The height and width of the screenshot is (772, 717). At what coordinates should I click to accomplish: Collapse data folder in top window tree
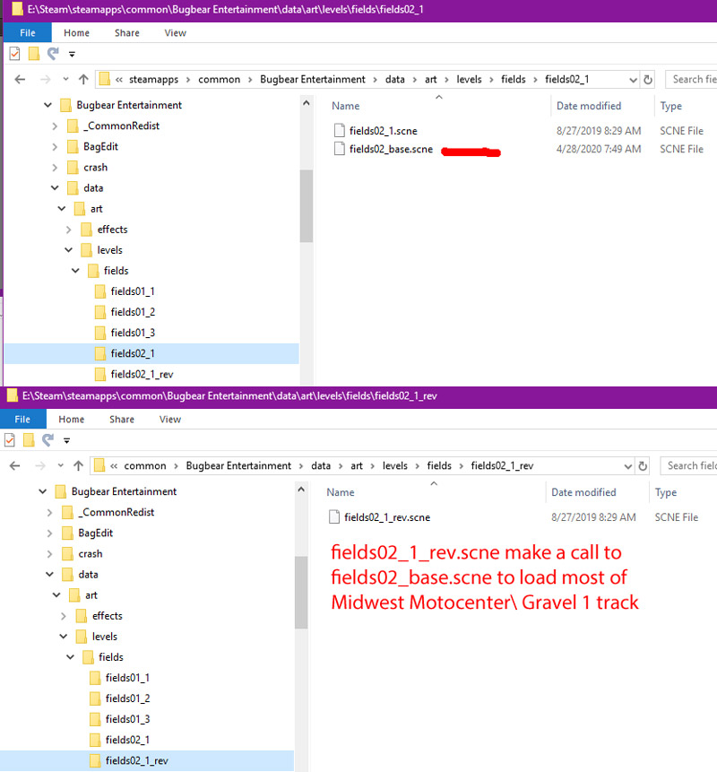(55, 188)
